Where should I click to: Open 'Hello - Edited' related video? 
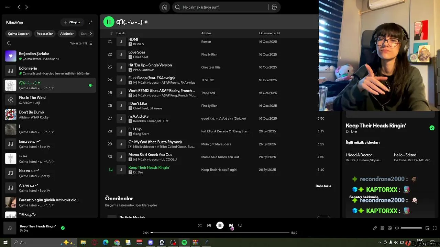click(405, 155)
